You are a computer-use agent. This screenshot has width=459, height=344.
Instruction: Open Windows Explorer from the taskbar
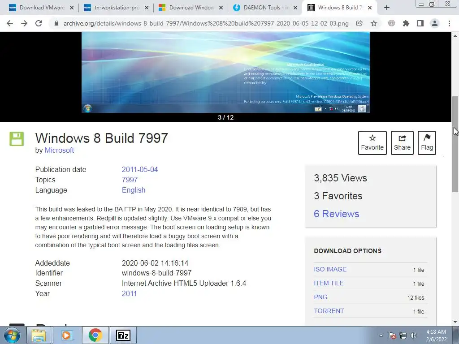pyautogui.click(x=39, y=335)
